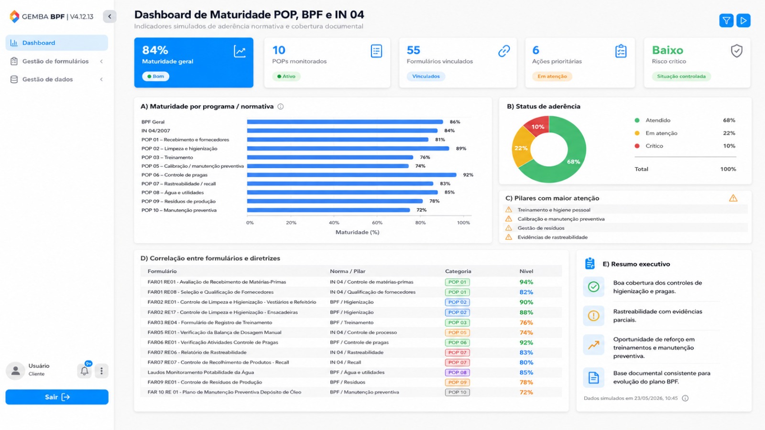Open the filter icon button
Viewport: 765px width, 430px height.
pos(726,21)
